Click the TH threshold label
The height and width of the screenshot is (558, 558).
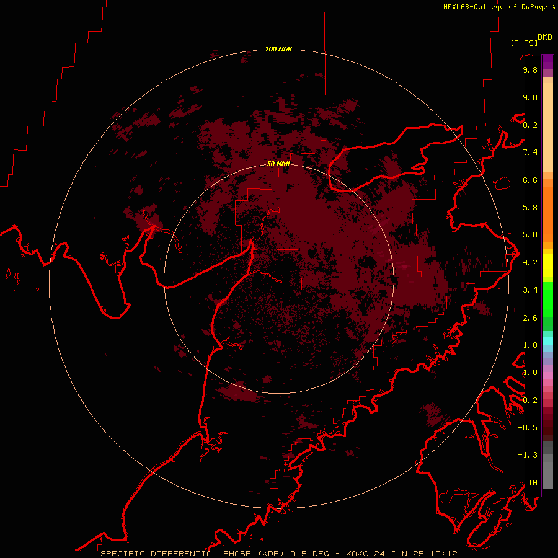(x=533, y=483)
